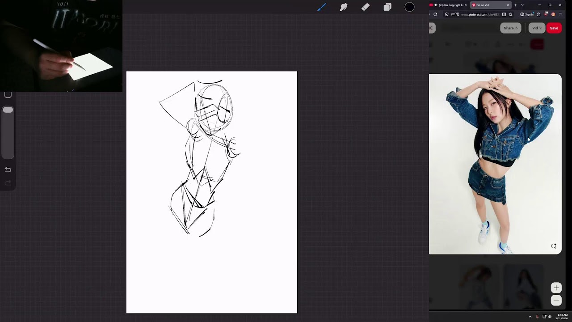
Task: Open the browser extensions puzzle icon
Action: click(x=538, y=14)
